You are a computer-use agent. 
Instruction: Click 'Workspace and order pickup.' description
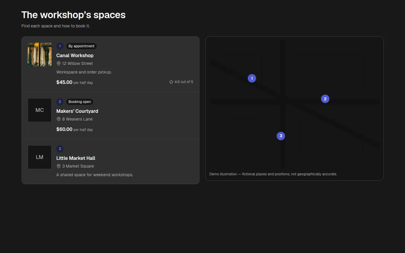[84, 72]
